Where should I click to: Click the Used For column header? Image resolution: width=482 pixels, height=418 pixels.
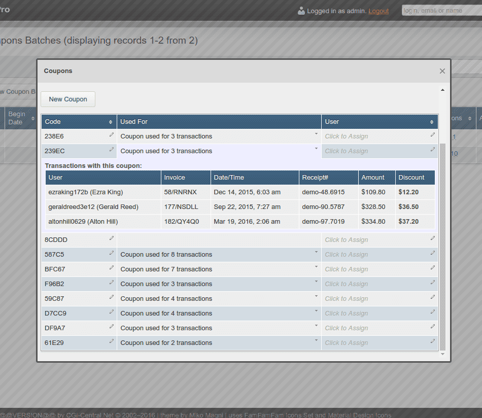219,122
